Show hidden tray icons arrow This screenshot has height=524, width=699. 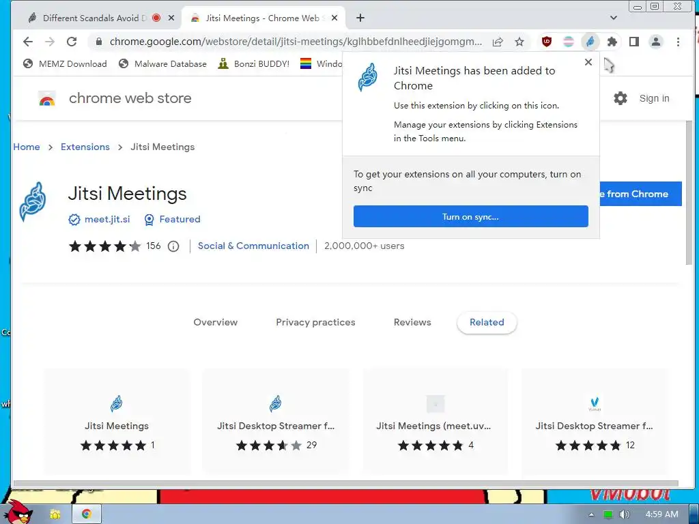click(592, 514)
